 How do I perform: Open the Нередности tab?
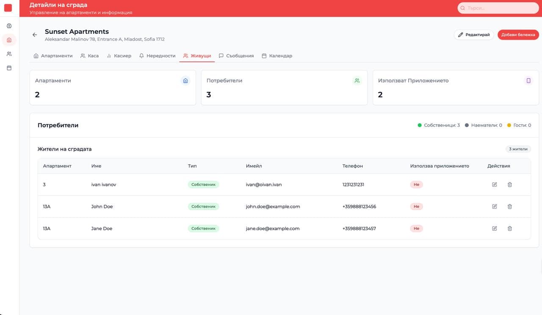(x=157, y=56)
